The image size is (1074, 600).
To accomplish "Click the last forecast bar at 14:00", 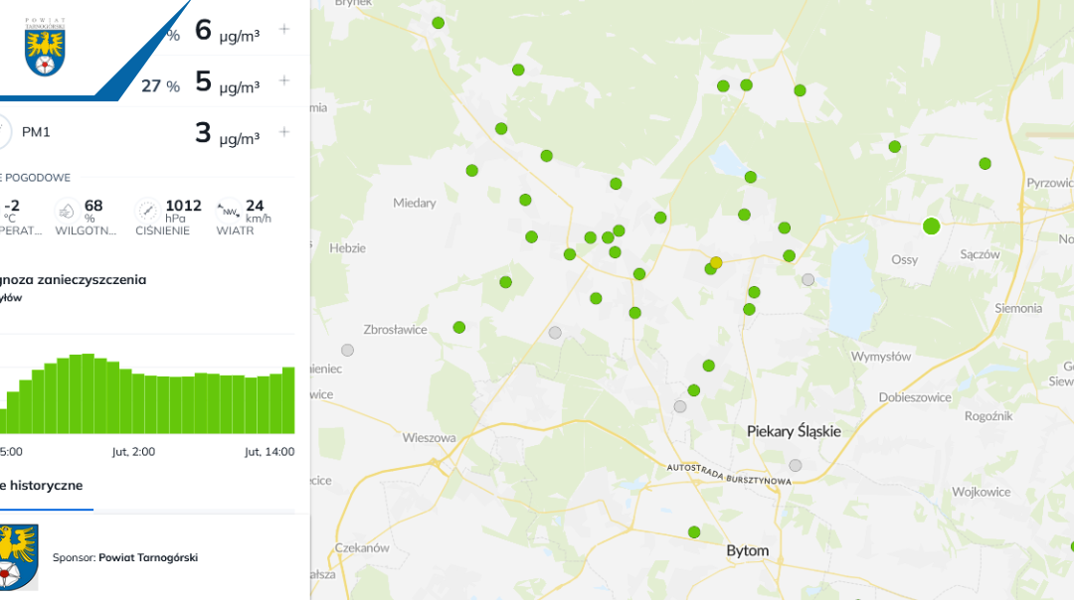I will [x=288, y=400].
